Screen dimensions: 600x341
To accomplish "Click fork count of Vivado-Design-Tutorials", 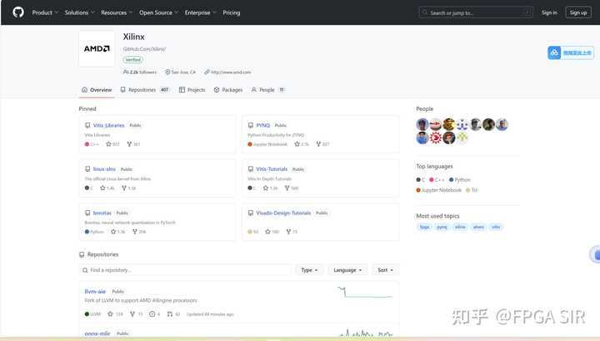I will 292,232.
